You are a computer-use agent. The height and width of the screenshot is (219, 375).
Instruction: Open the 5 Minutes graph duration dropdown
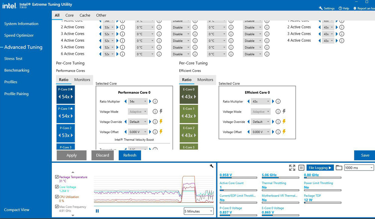pos(198,211)
